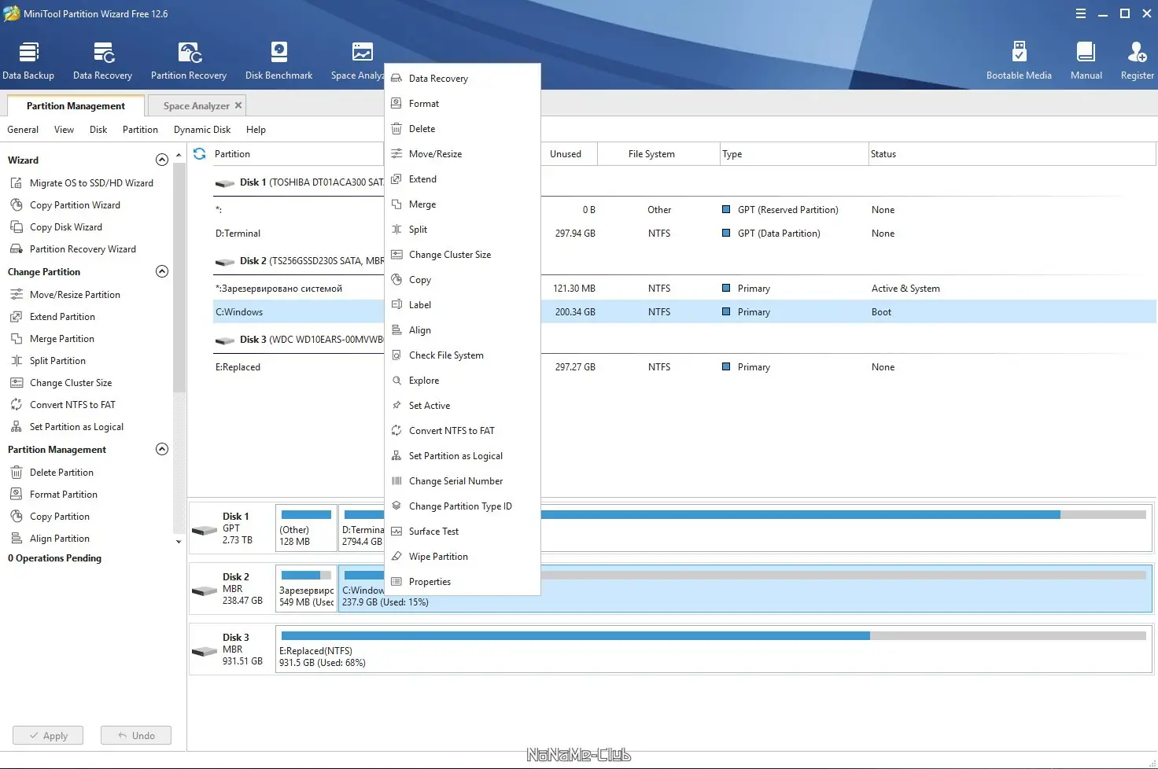Collapse the Partition Management sidebar section

[x=162, y=449]
